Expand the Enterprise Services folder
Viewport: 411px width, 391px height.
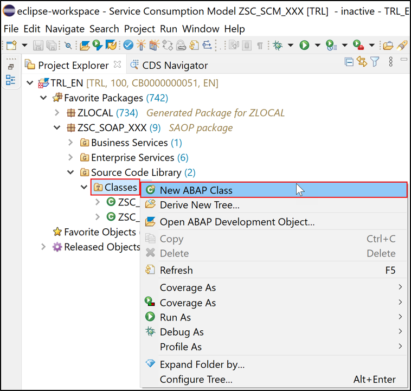pos(70,157)
